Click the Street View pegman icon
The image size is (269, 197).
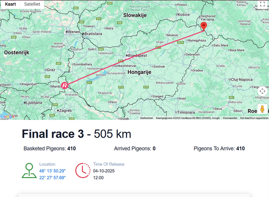tap(262, 109)
